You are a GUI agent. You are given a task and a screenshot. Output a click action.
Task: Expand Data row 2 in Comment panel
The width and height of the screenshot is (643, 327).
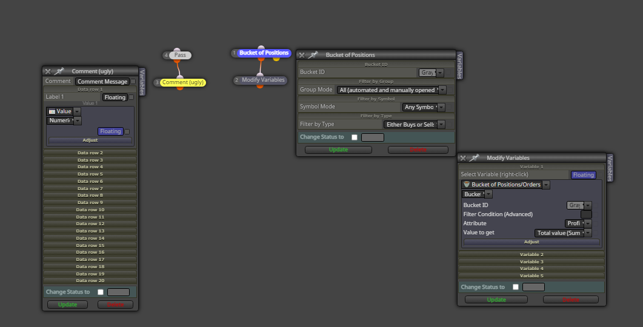click(90, 153)
